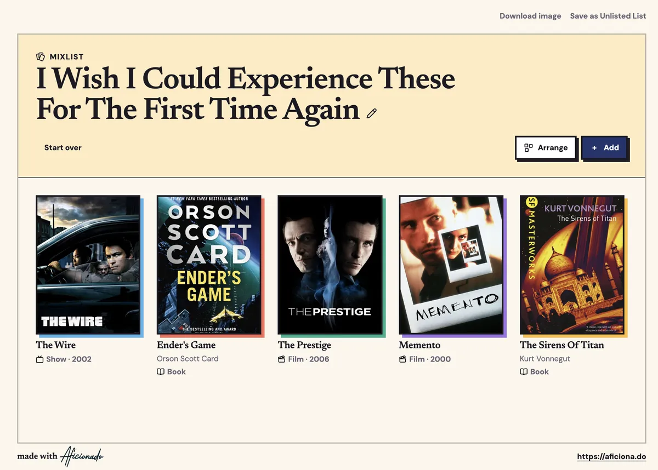
Task: Click the "The Sirens Of Titan" title text
Action: coord(561,345)
